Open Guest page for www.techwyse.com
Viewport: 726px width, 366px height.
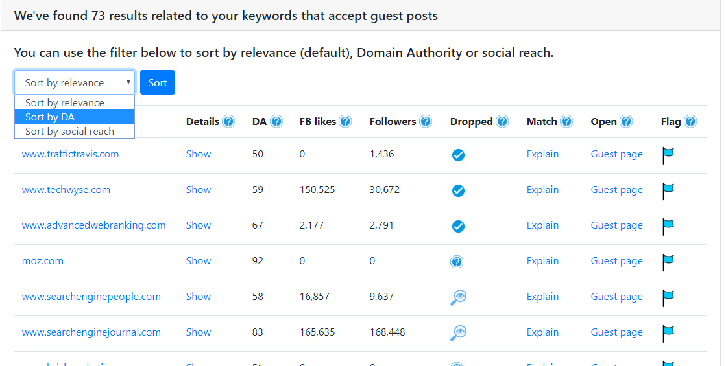tap(617, 189)
